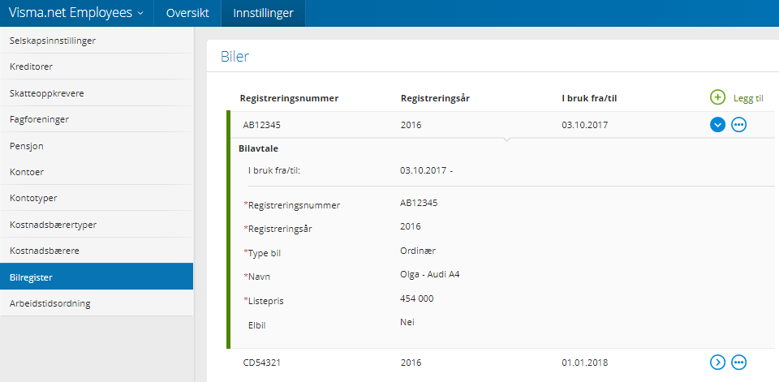Click the 2016 year in the CD54321 row
Viewport: 779px width, 382px height.
click(411, 363)
